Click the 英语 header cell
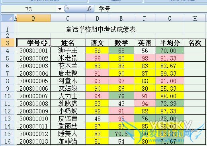207x146 pixels. (x=145, y=43)
